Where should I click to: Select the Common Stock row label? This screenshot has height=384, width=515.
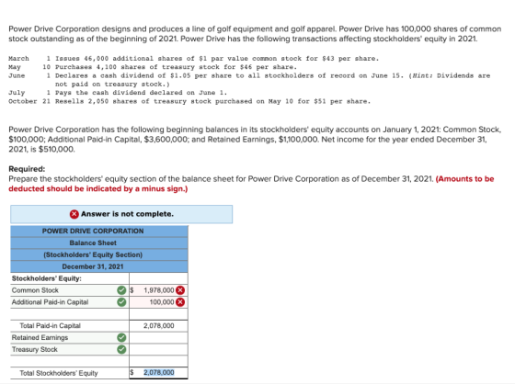pyautogui.click(x=35, y=290)
